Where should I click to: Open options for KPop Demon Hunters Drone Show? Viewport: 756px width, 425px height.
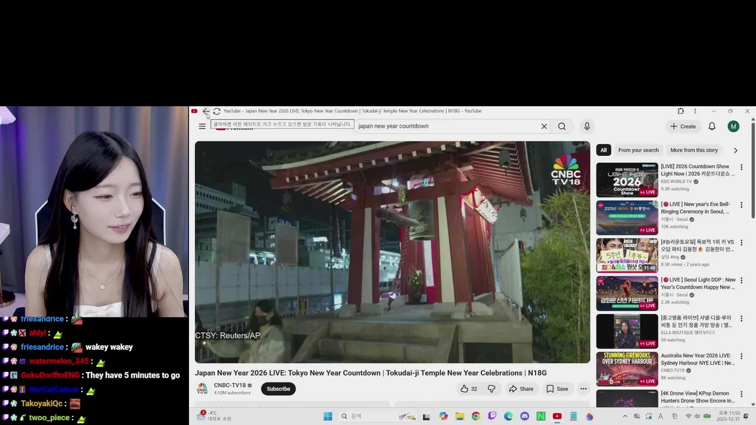(741, 394)
